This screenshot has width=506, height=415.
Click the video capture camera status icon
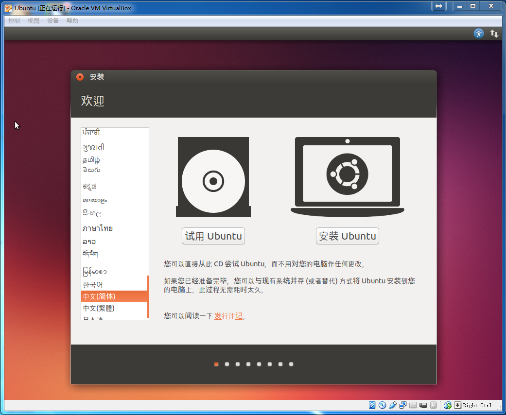tap(423, 405)
